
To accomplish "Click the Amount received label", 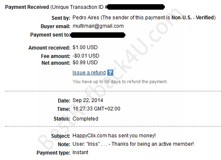I will coord(49,48).
